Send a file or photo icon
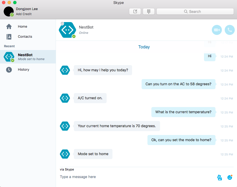 pos(219,177)
